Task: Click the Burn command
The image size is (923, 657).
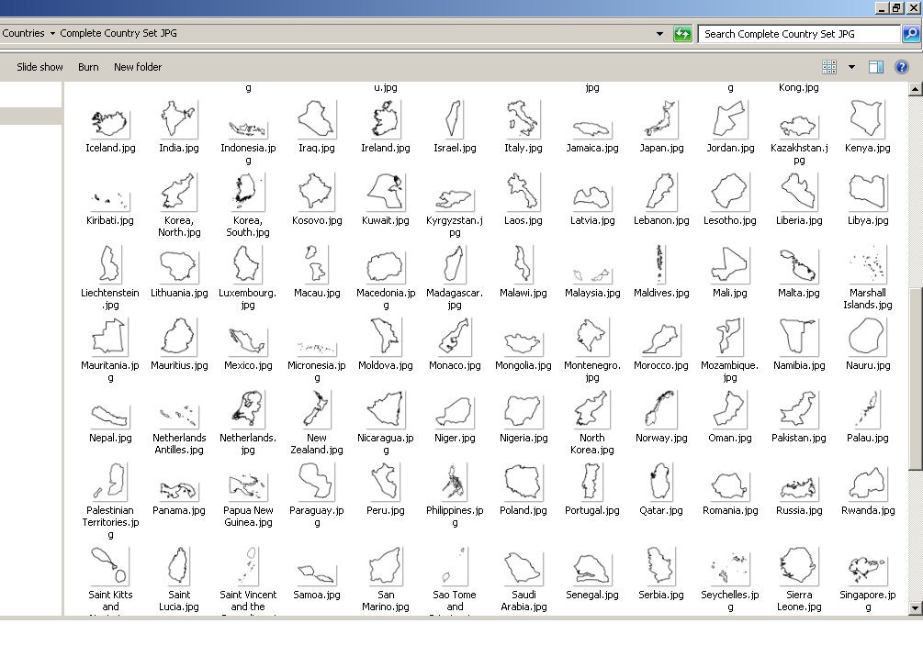Action: [88, 66]
